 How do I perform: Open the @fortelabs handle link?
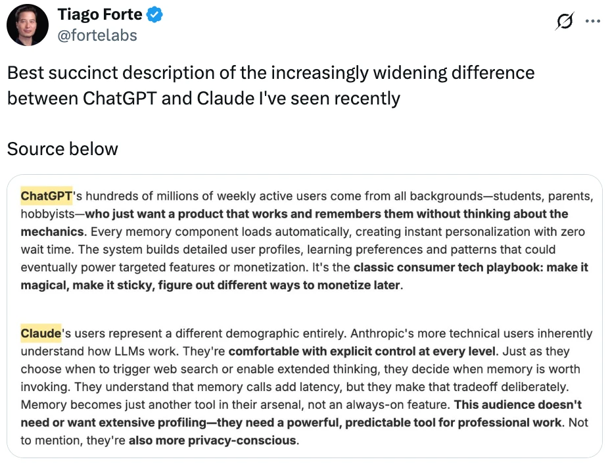click(x=97, y=35)
